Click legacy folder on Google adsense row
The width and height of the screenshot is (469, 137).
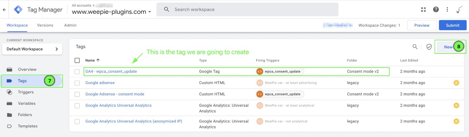click(x=353, y=83)
